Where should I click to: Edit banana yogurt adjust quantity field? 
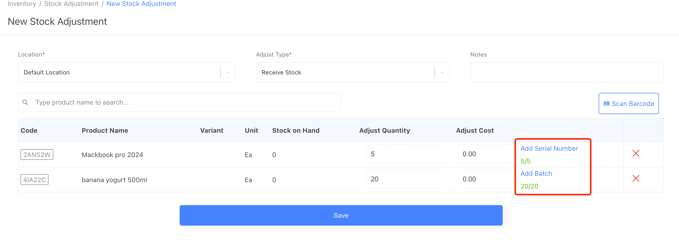pyautogui.click(x=405, y=179)
